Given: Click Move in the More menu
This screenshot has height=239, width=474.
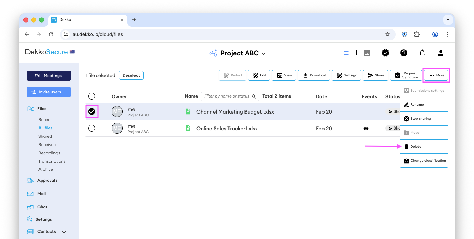Looking at the screenshot, I should point(424,133).
